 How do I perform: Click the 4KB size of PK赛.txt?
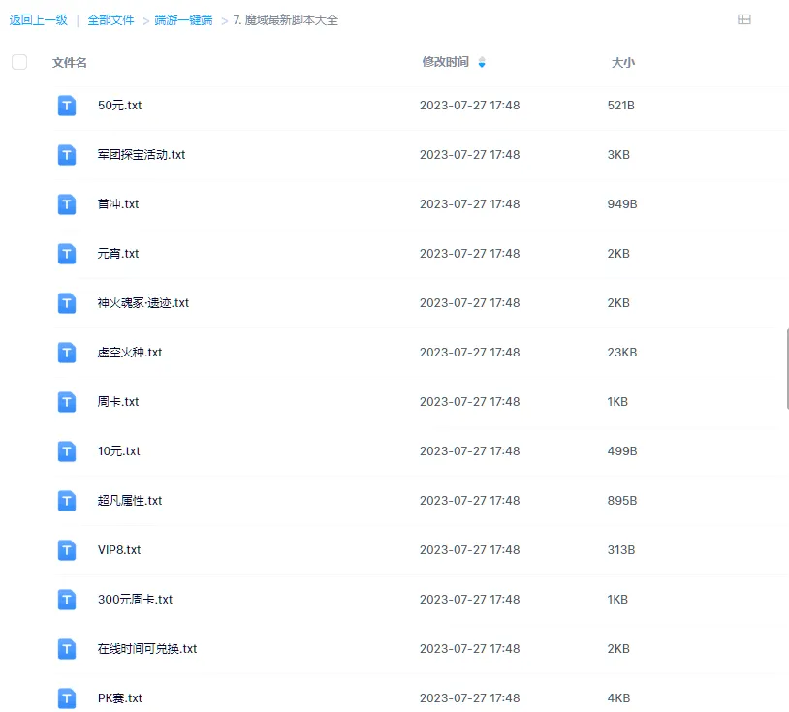(619, 697)
